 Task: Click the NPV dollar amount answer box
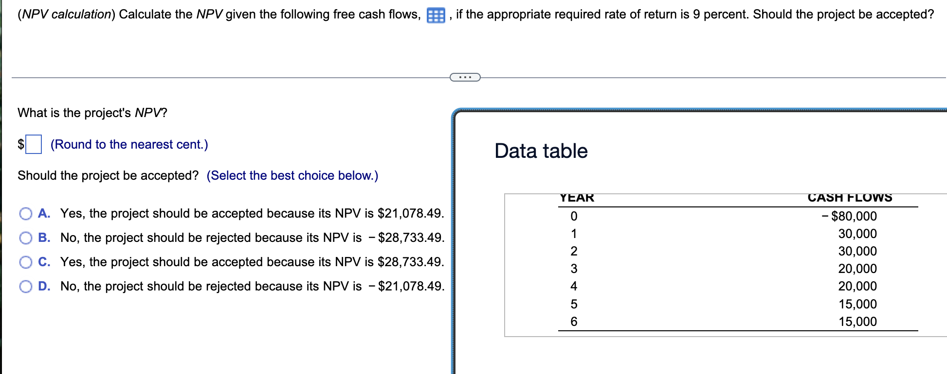35,144
